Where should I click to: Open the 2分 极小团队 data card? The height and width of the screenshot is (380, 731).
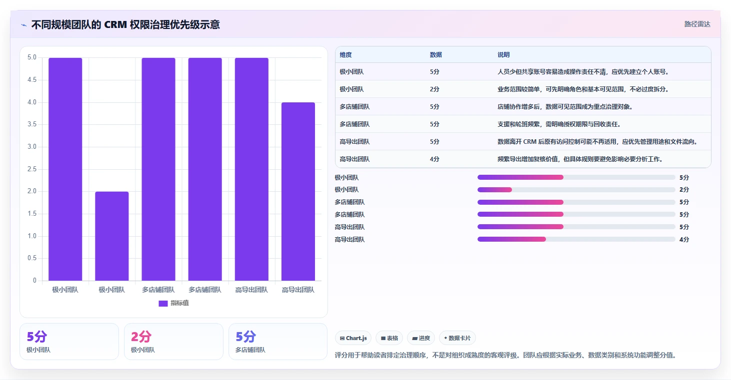point(173,342)
